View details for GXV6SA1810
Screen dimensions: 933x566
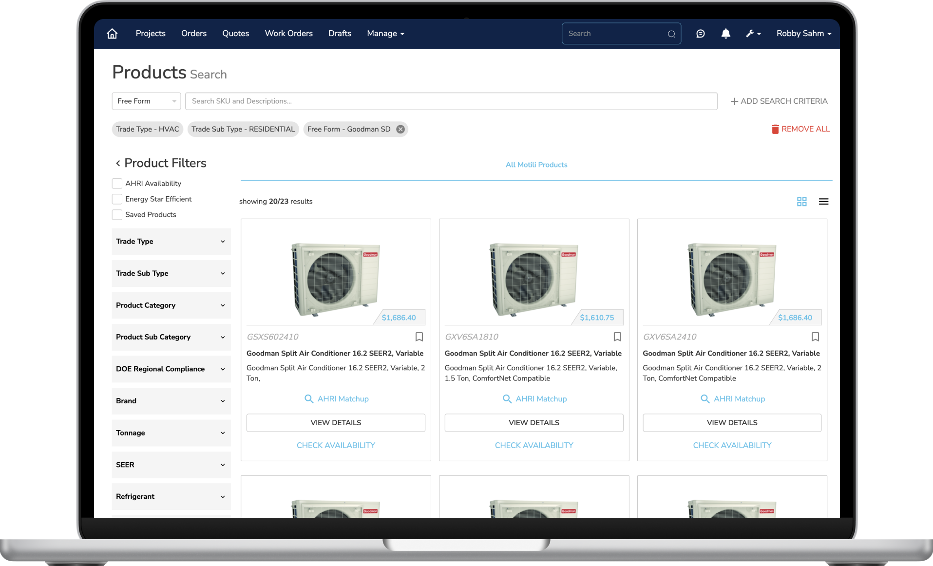(534, 423)
